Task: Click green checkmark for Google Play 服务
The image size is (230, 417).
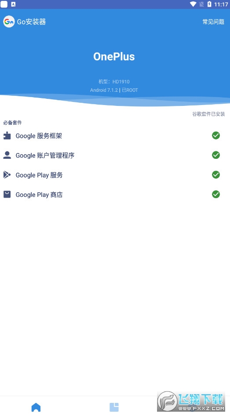Action: 215,174
